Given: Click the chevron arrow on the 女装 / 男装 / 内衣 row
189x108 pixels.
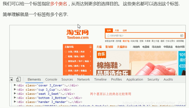Looking at the screenshot, I should click(x=90, y=52).
